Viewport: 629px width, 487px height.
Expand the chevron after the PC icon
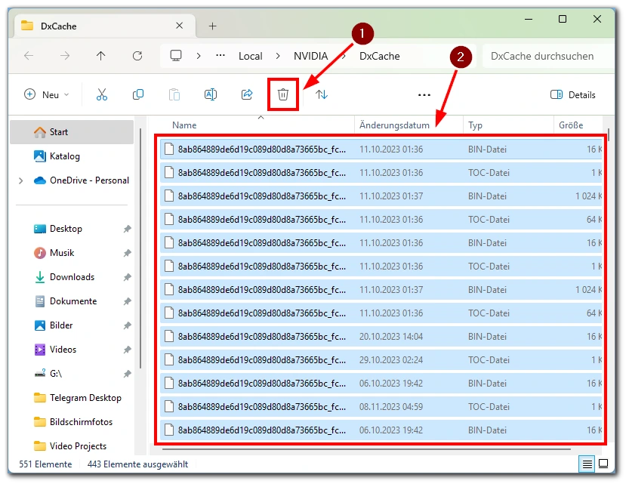[198, 56]
